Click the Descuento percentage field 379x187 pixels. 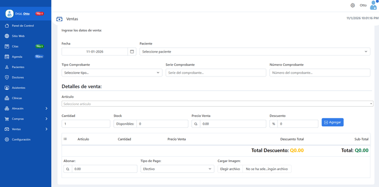point(298,124)
